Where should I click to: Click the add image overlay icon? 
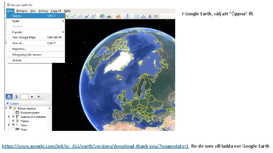pos(87,16)
